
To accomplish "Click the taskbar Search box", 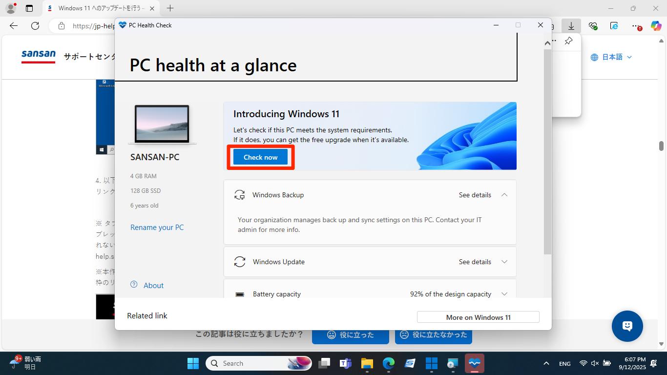I will 259,363.
